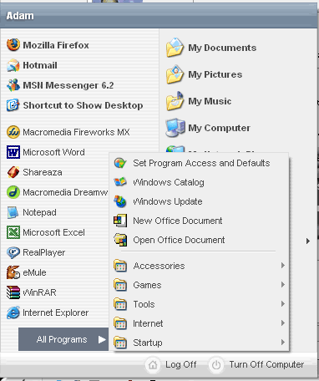This screenshot has width=319, height=381.
Task: Click Set Program Access and Defaults icon
Action: pyautogui.click(x=120, y=163)
